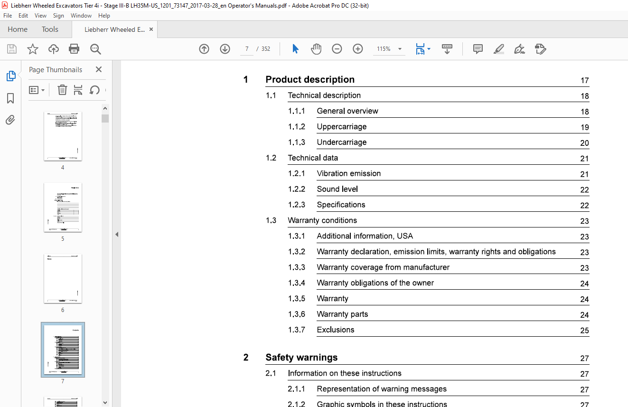Jump to Product description chapter
628x407 pixels.
click(x=310, y=79)
